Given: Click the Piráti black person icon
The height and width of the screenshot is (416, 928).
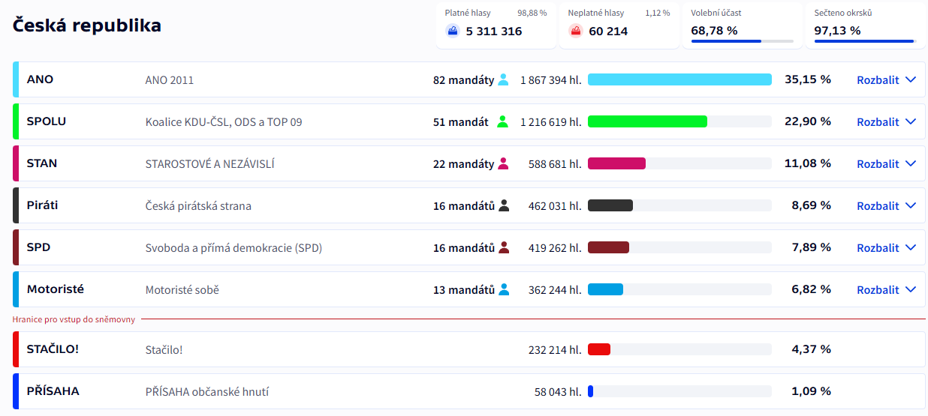Looking at the screenshot, I should tap(504, 205).
